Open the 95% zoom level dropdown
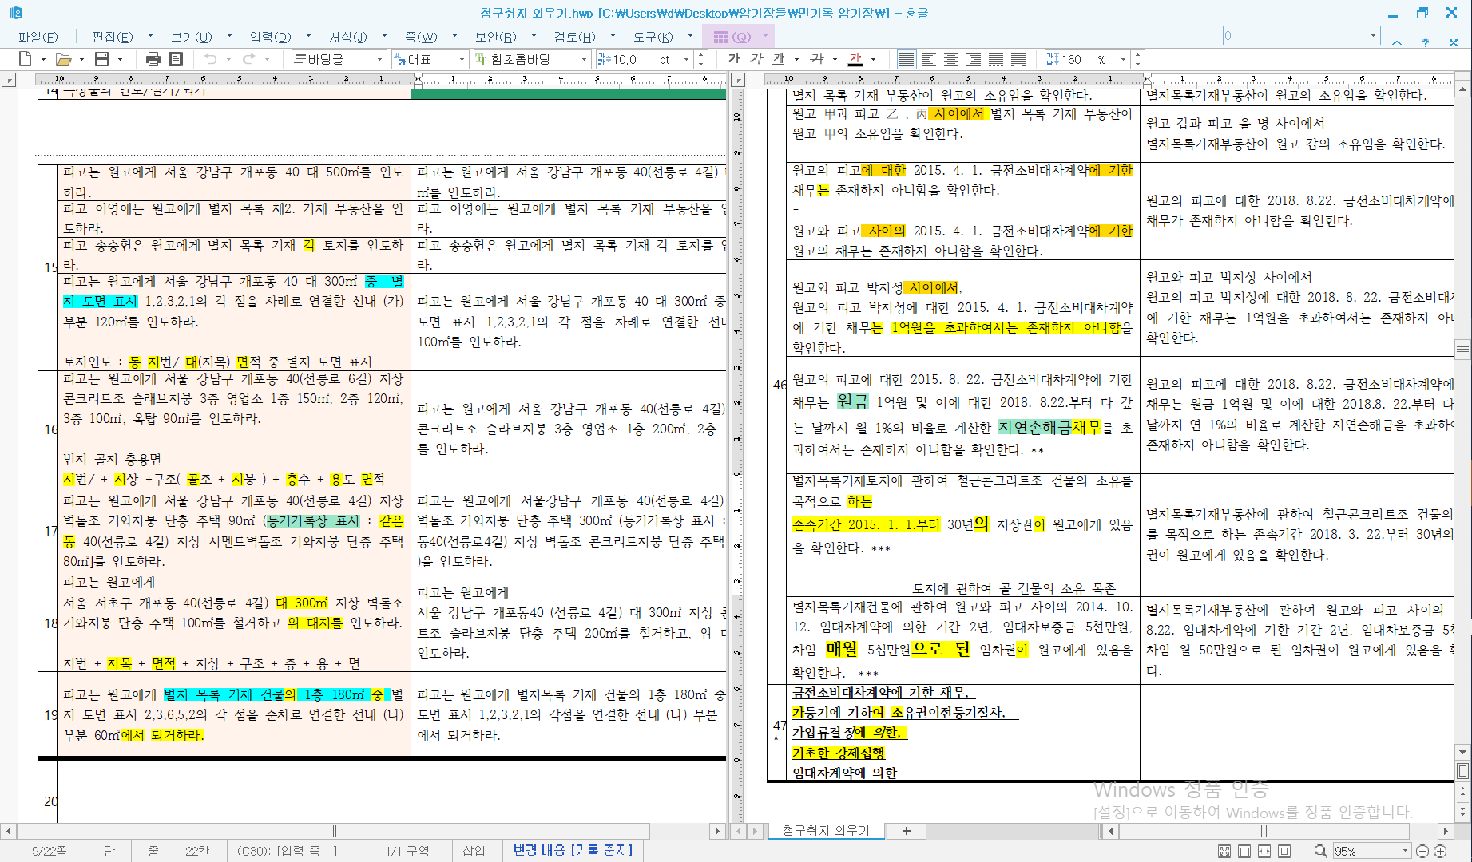This screenshot has width=1472, height=862. tap(1405, 851)
